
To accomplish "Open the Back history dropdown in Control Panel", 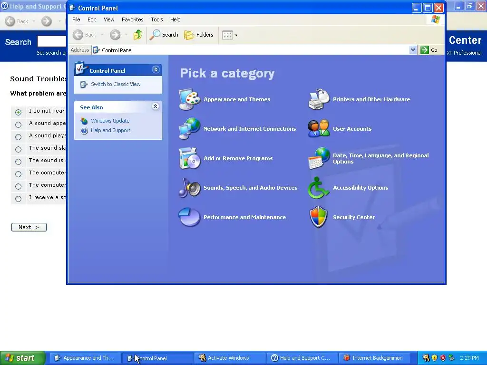I will click(102, 35).
